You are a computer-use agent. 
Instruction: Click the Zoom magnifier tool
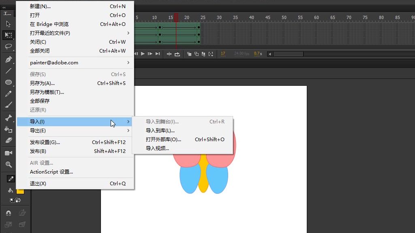click(8, 165)
